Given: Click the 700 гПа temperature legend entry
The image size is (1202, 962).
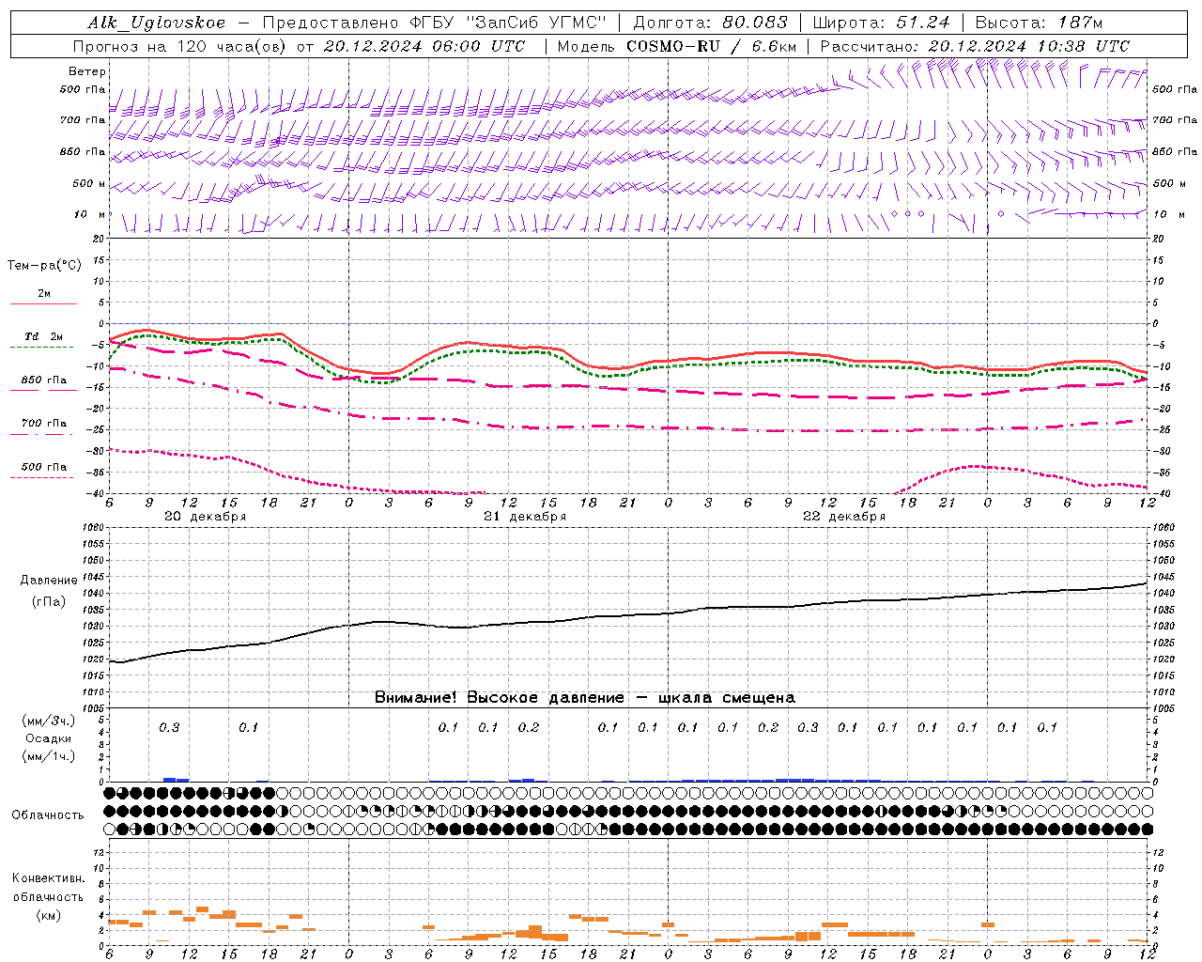Looking at the screenshot, I should (43, 424).
